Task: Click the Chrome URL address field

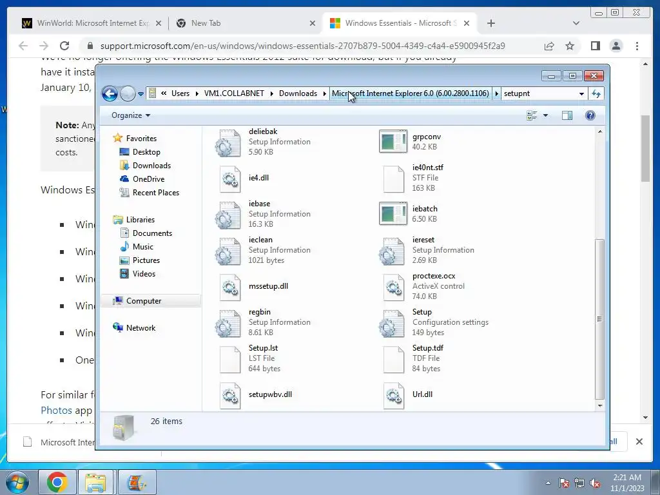Action: point(302,46)
